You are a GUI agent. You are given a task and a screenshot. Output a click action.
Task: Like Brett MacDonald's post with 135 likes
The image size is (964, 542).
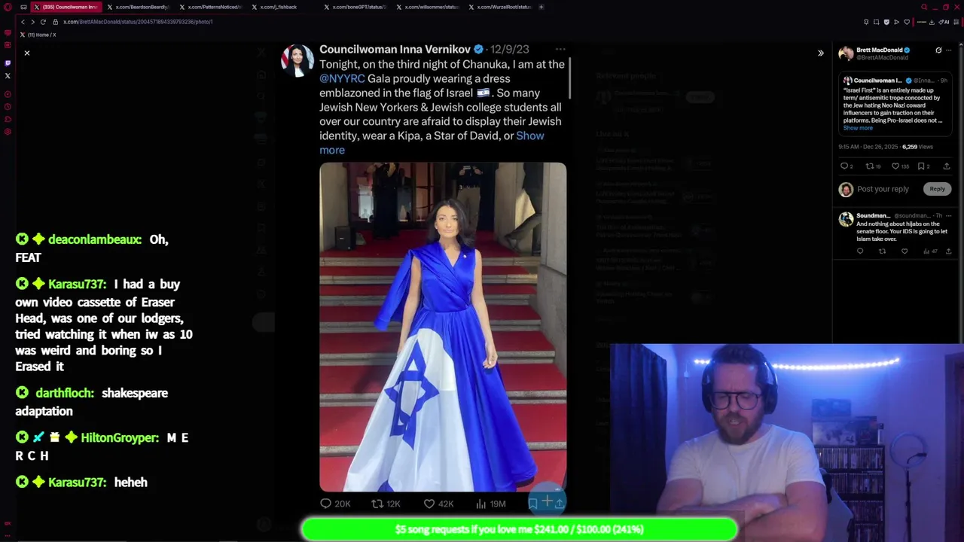point(901,166)
